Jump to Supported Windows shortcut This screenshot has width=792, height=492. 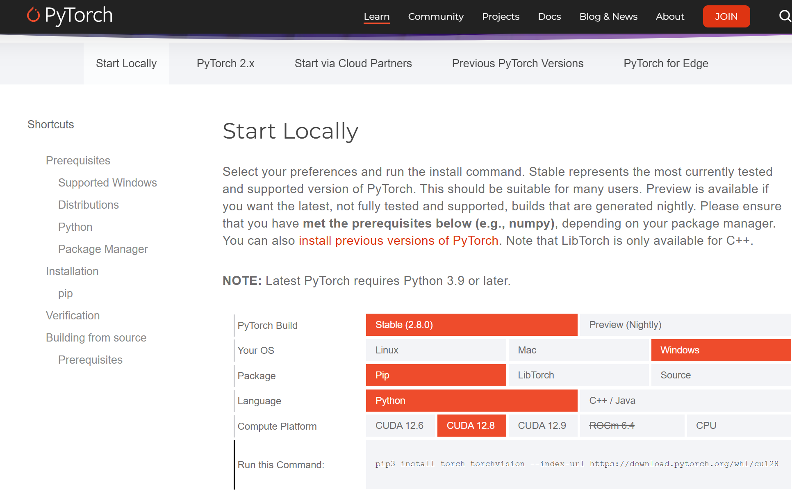(x=107, y=183)
